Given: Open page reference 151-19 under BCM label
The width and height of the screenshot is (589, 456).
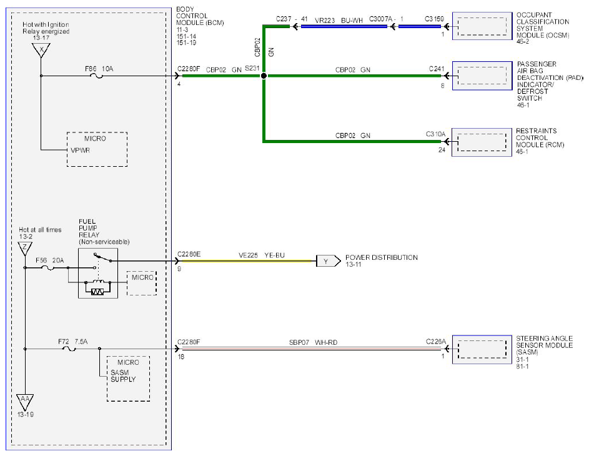Looking at the screenshot, I should point(186,43).
